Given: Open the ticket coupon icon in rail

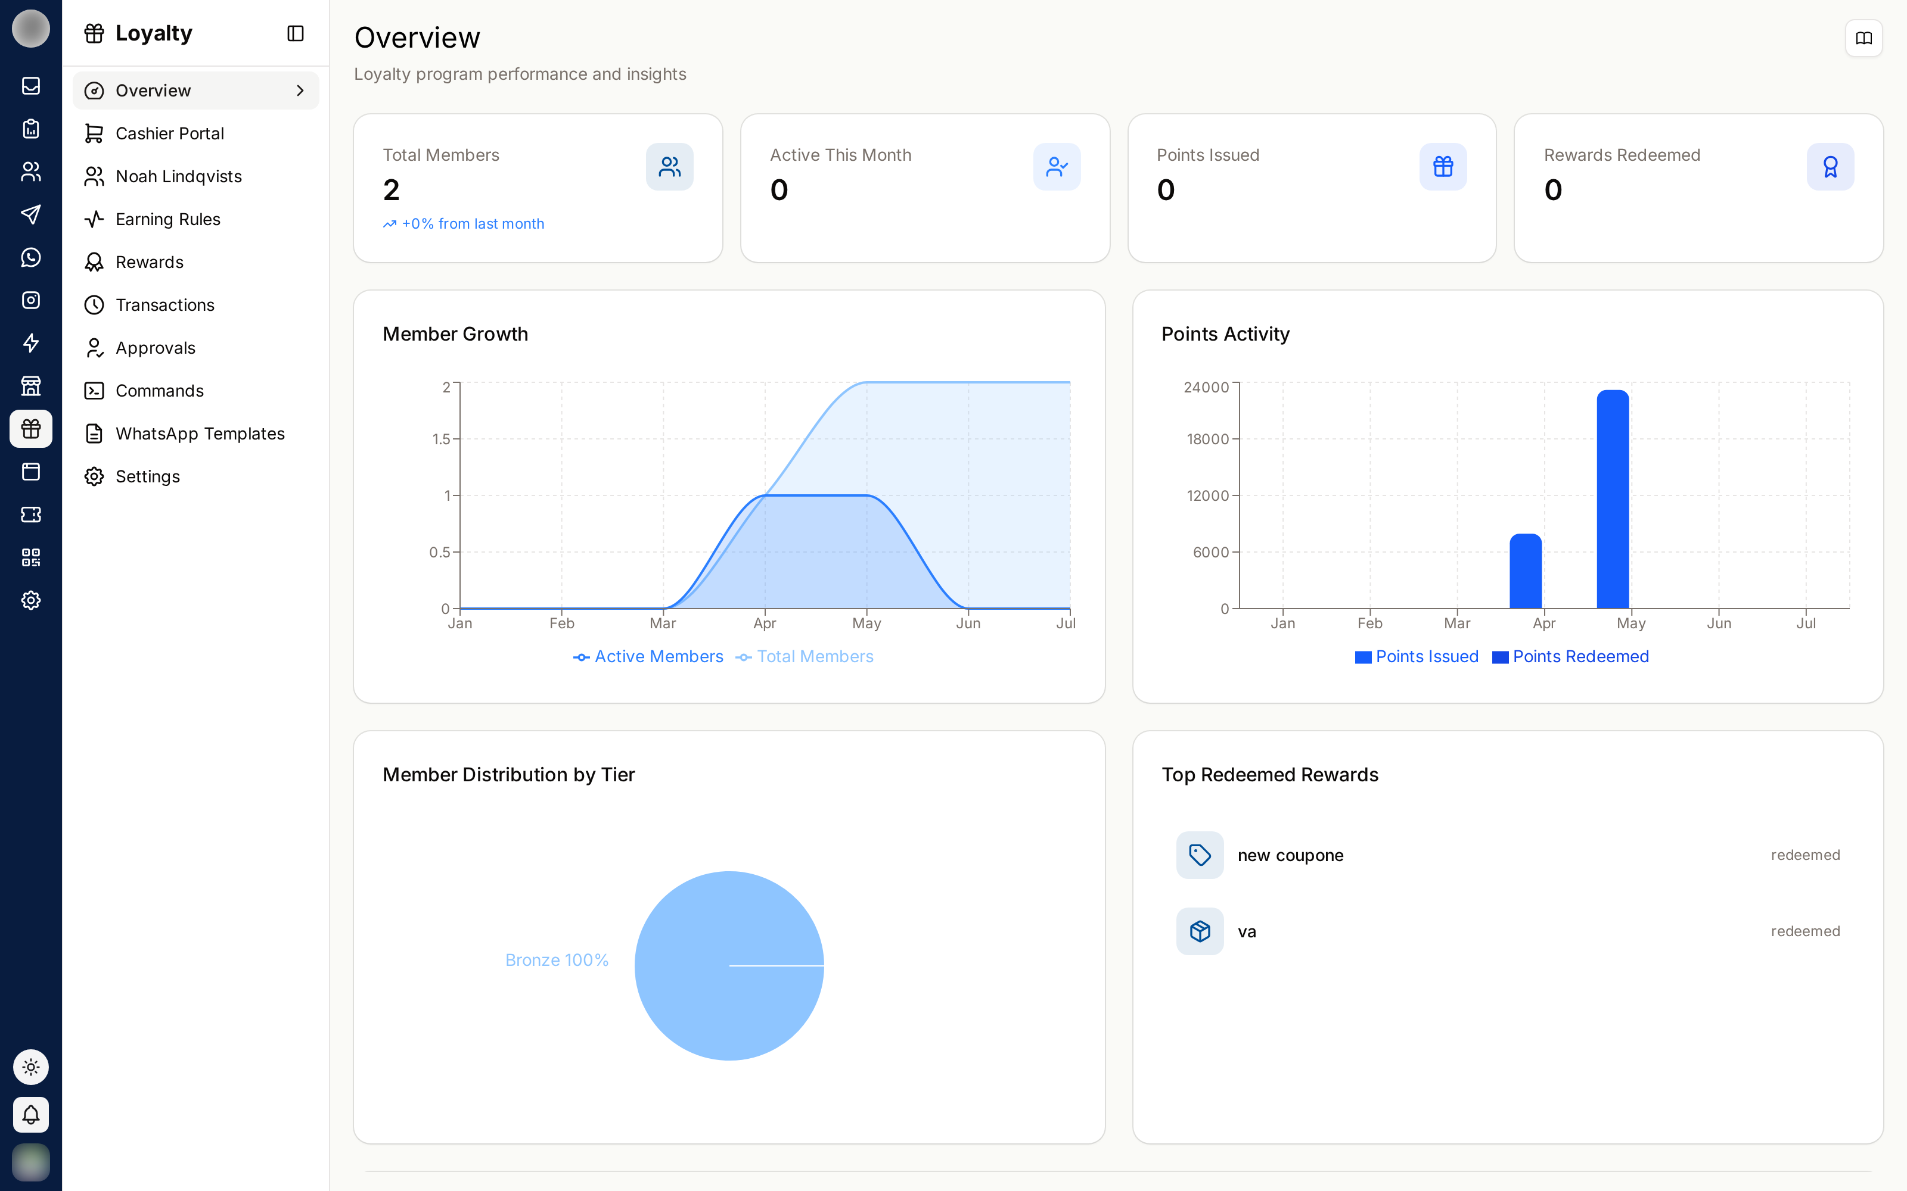Looking at the screenshot, I should tap(31, 515).
